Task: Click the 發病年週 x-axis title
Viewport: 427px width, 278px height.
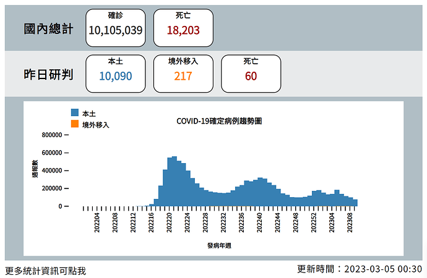Action: (219, 246)
